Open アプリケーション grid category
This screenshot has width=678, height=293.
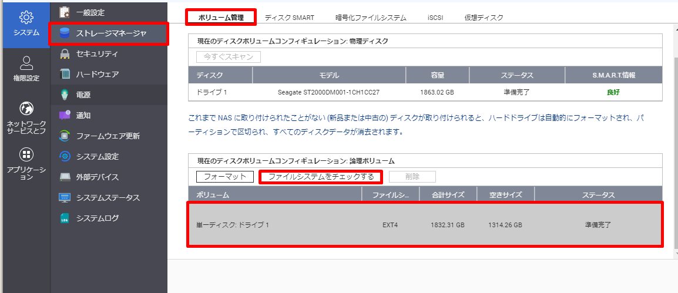(x=26, y=164)
